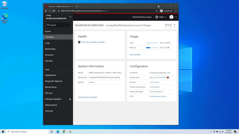The image size is (239, 134).
Task: Open Applications under Tools
Action: point(58,75)
